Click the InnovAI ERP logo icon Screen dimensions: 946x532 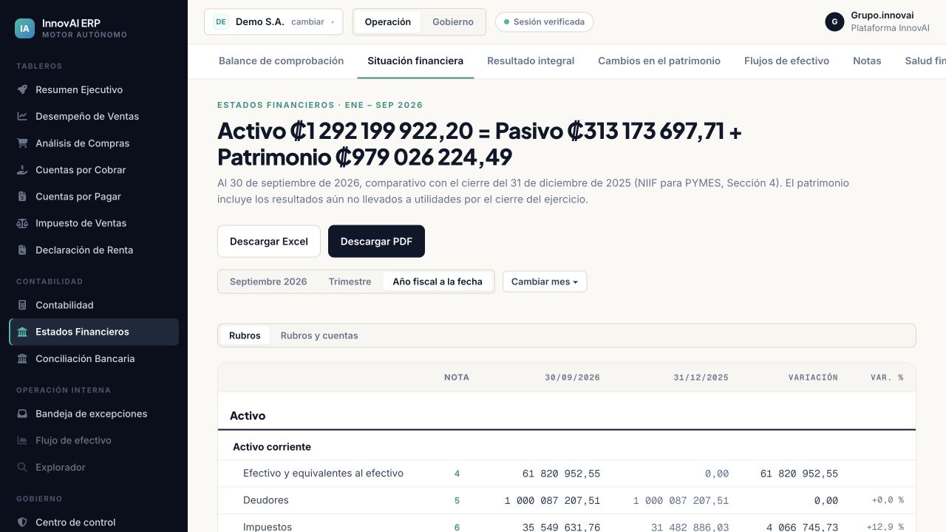(24, 29)
